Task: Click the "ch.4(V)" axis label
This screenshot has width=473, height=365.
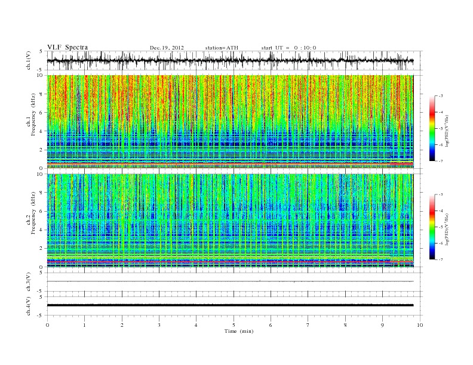Action: [x=29, y=306]
